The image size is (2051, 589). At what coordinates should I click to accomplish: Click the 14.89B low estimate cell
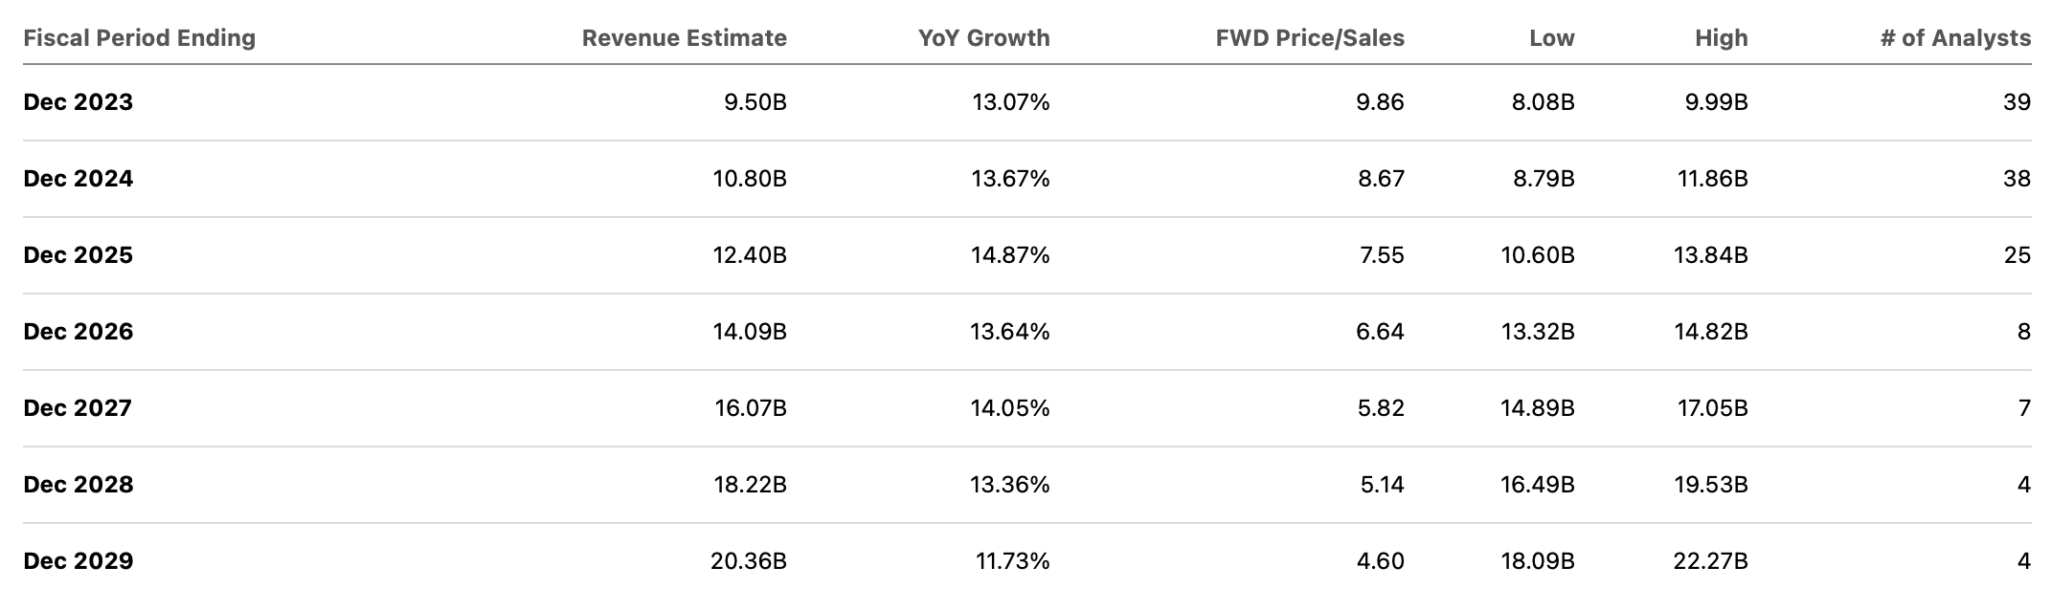click(1537, 408)
